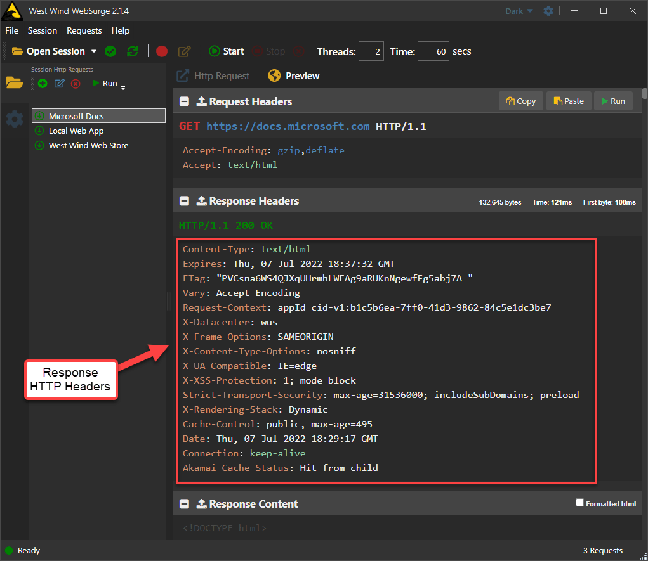Viewport: 648px width, 561px height.
Task: Open WebSurge settings via the top-right gear
Action: [x=548, y=11]
